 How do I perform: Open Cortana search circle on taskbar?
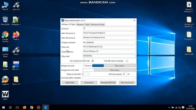pos(10,107)
